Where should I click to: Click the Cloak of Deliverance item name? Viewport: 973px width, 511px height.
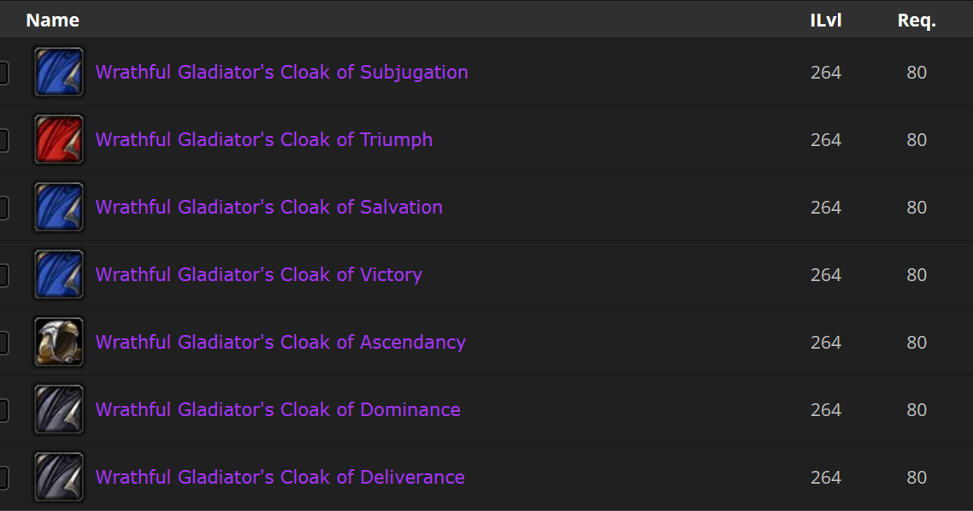(280, 478)
